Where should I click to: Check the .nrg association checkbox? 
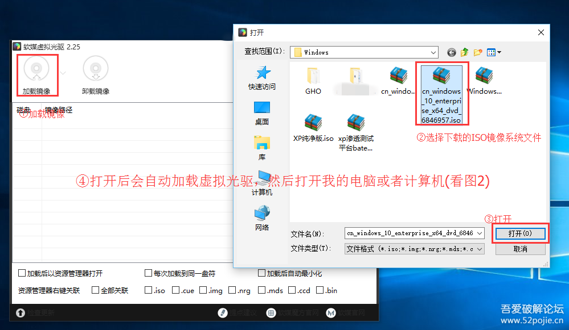coord(232,290)
